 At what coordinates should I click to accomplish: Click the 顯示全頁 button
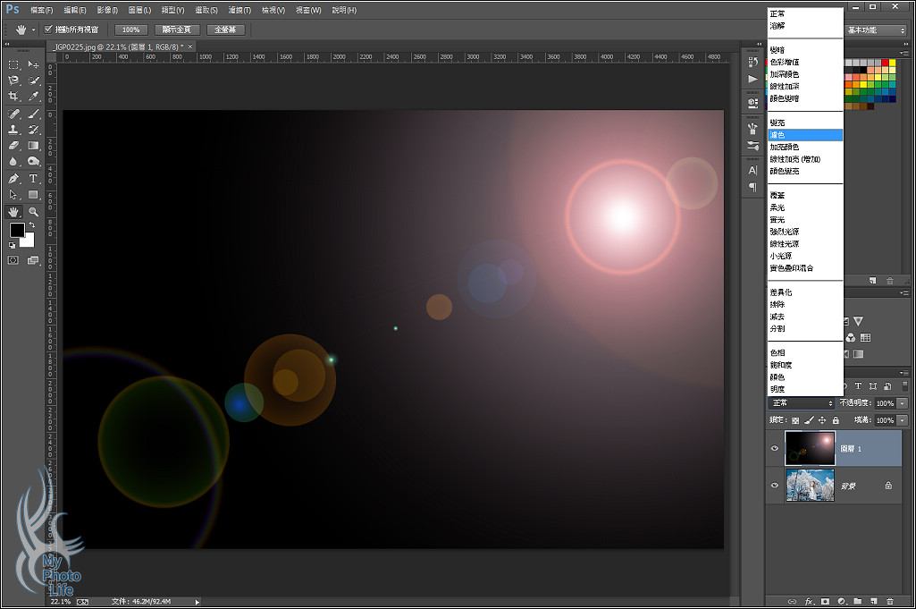coord(176,30)
